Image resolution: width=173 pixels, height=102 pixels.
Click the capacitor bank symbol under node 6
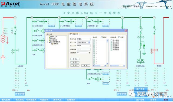pyautogui.click(x=141, y=60)
